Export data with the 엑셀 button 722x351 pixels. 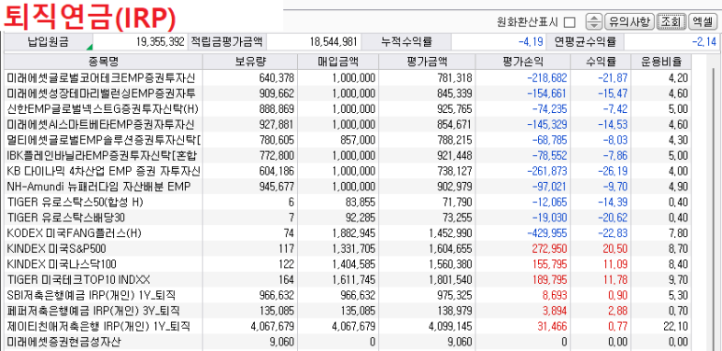pyautogui.click(x=702, y=21)
